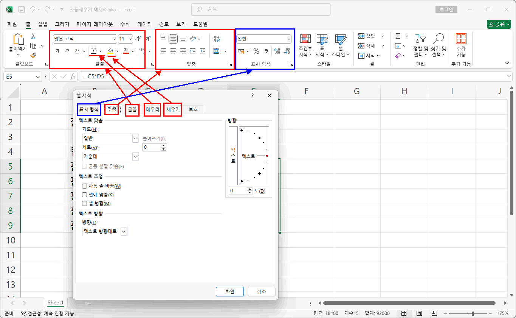
Task: Open the 채우기 tab in dialog
Action: pos(173,109)
